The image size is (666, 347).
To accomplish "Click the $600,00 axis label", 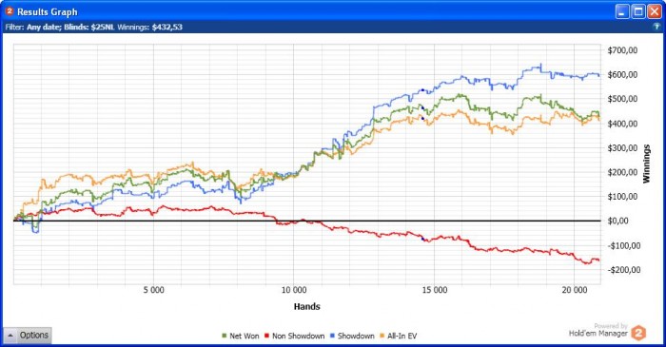I will 622,75.
